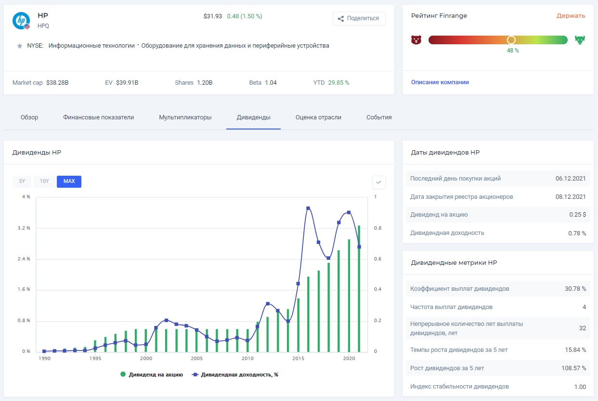Click the Finrange rating slider marker
The width and height of the screenshot is (598, 401).
coord(511,40)
